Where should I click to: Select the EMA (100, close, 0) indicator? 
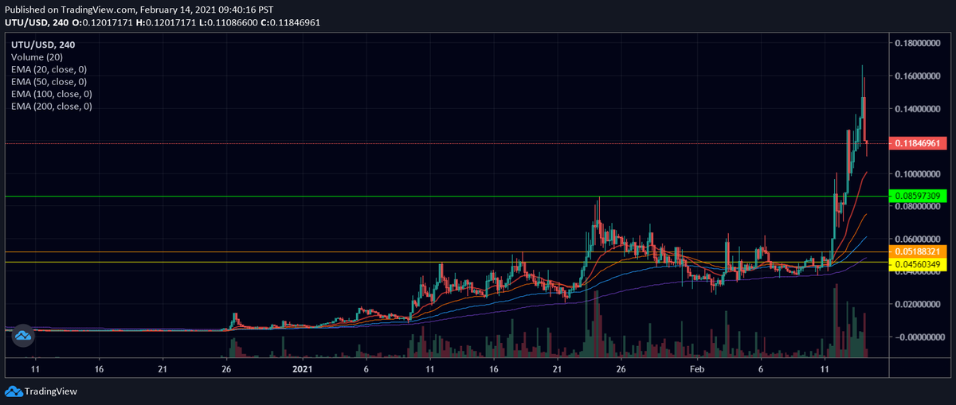pos(52,94)
